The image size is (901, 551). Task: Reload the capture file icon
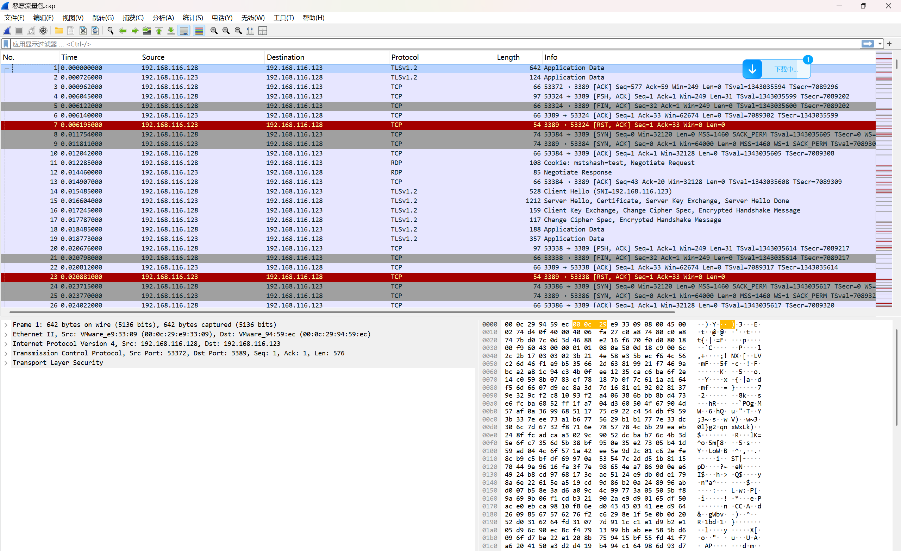point(95,31)
